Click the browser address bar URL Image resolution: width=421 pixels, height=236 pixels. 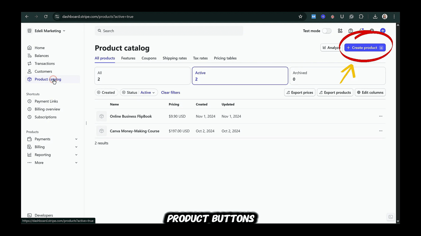tap(98, 17)
